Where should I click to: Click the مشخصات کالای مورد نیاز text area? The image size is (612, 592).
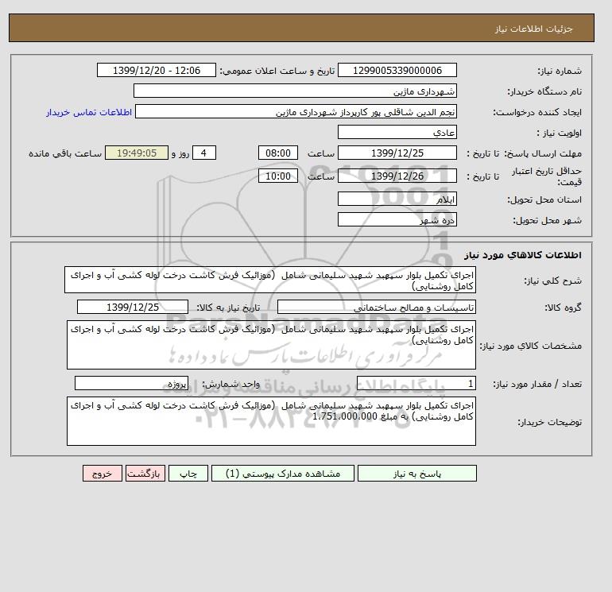271,345
